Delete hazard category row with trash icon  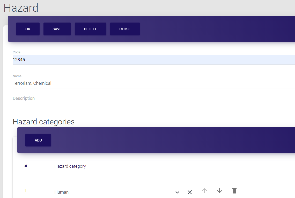(x=234, y=191)
